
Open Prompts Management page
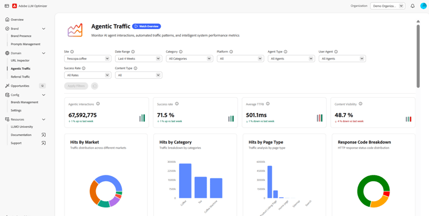click(25, 44)
